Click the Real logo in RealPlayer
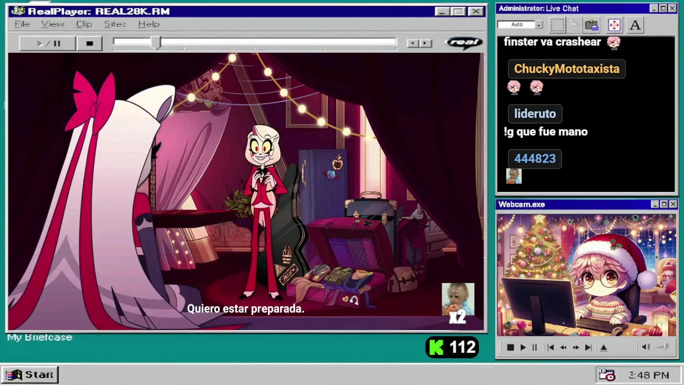684x385 pixels. [x=464, y=43]
